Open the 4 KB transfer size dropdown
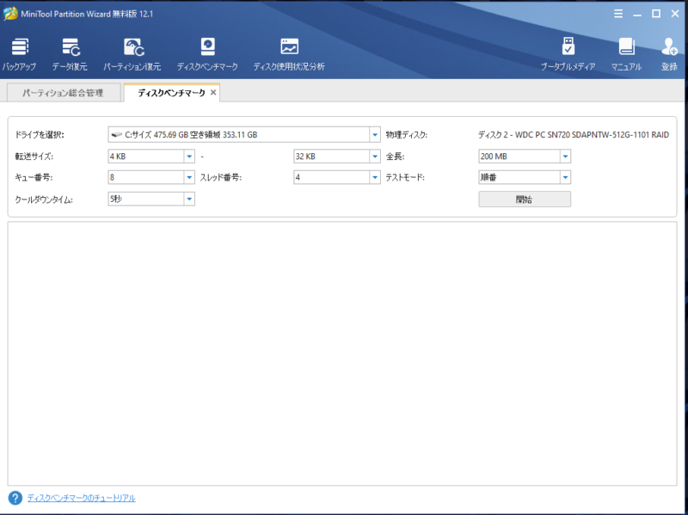This screenshot has width=688, height=515. click(x=189, y=156)
